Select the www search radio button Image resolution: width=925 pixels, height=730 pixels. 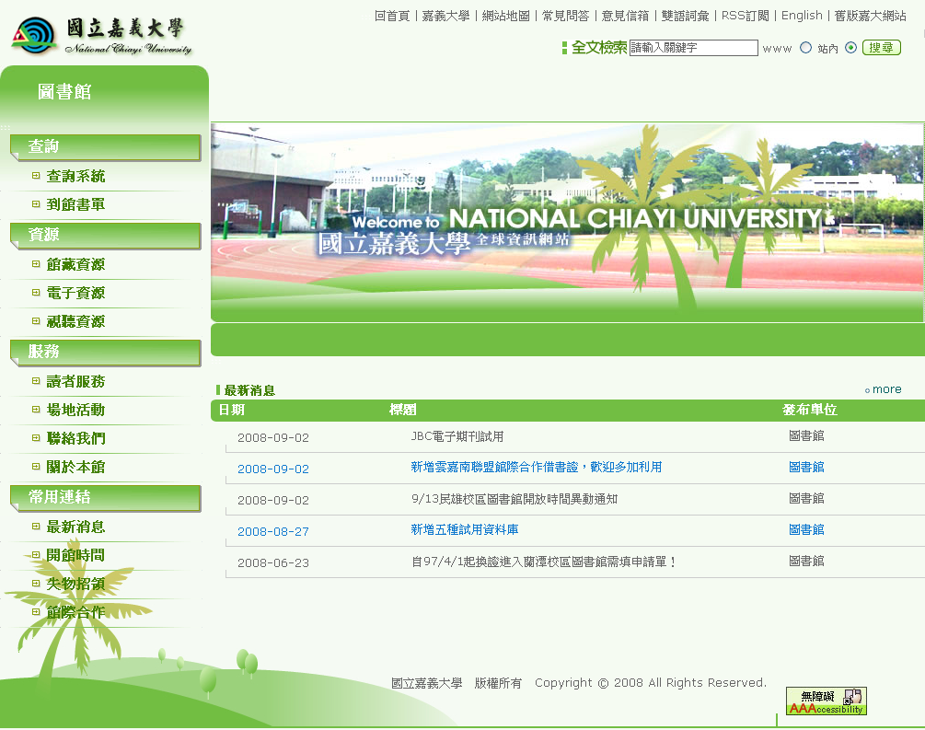806,48
